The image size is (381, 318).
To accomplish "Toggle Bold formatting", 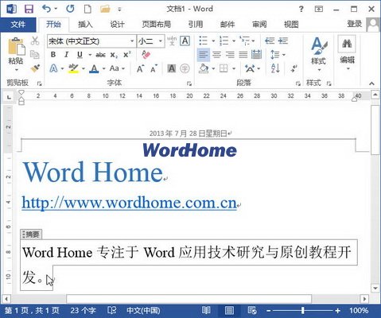I will (x=53, y=55).
